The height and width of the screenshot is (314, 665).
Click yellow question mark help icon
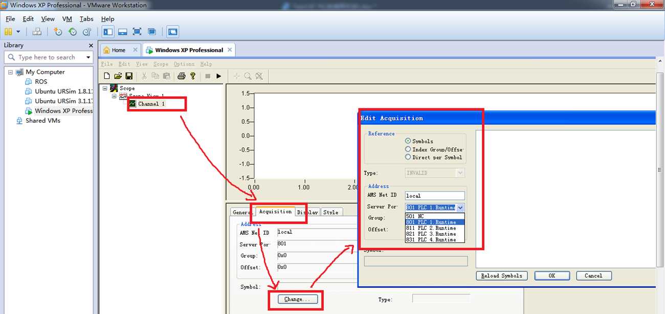pyautogui.click(x=193, y=76)
